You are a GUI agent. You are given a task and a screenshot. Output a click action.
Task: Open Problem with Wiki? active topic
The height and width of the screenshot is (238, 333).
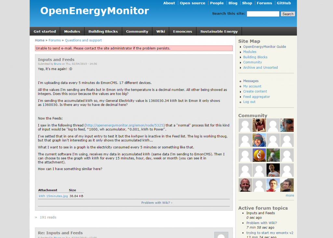point(262,223)
